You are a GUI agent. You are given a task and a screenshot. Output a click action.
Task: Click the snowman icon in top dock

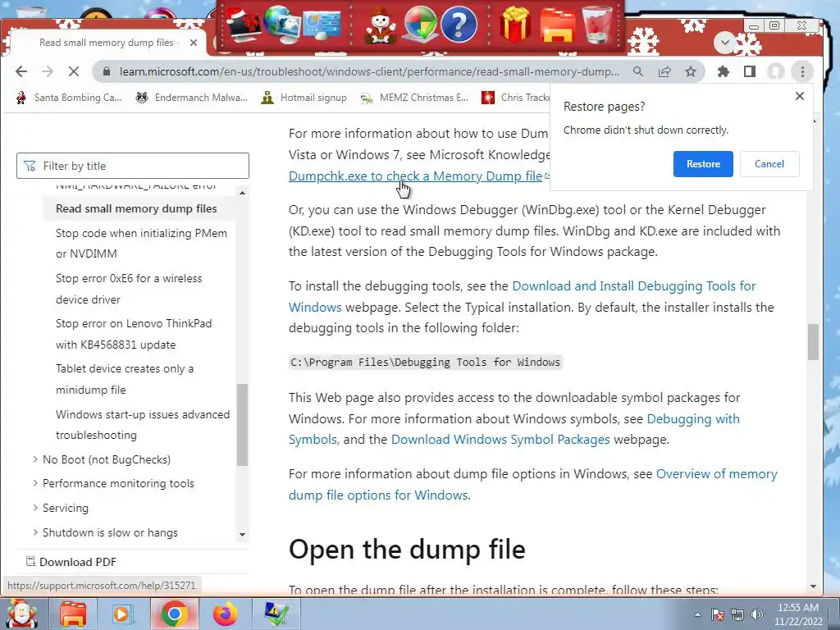[380, 25]
